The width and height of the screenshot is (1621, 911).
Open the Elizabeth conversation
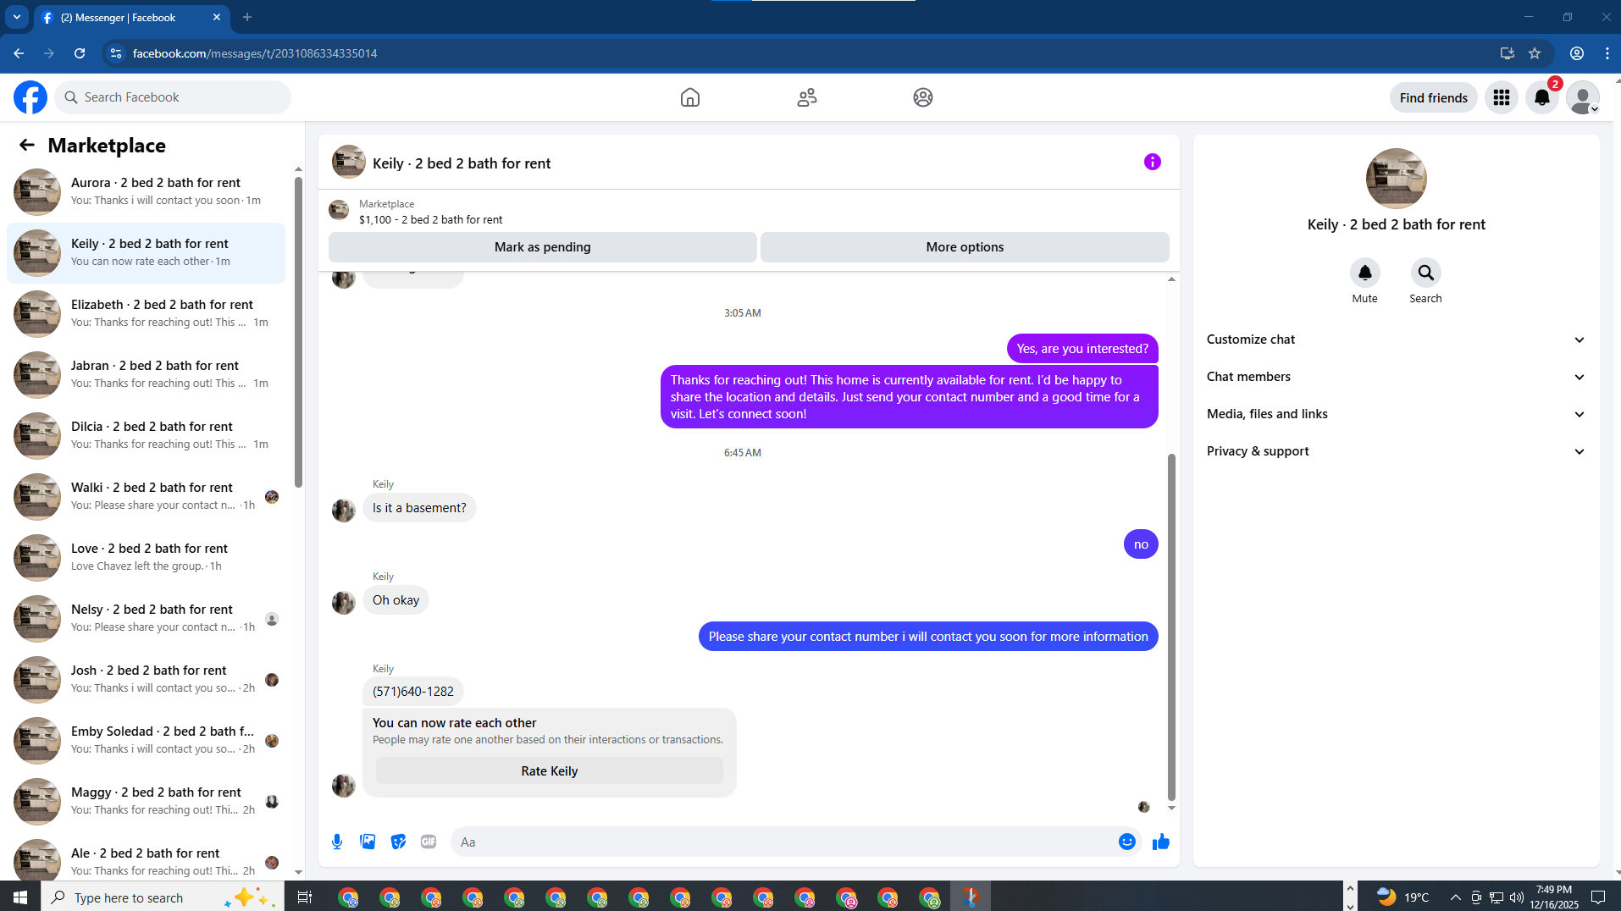(146, 313)
